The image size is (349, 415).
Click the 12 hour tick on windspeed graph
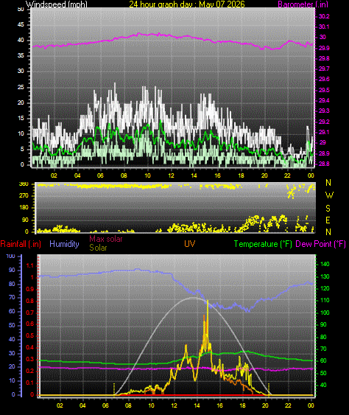(x=171, y=175)
